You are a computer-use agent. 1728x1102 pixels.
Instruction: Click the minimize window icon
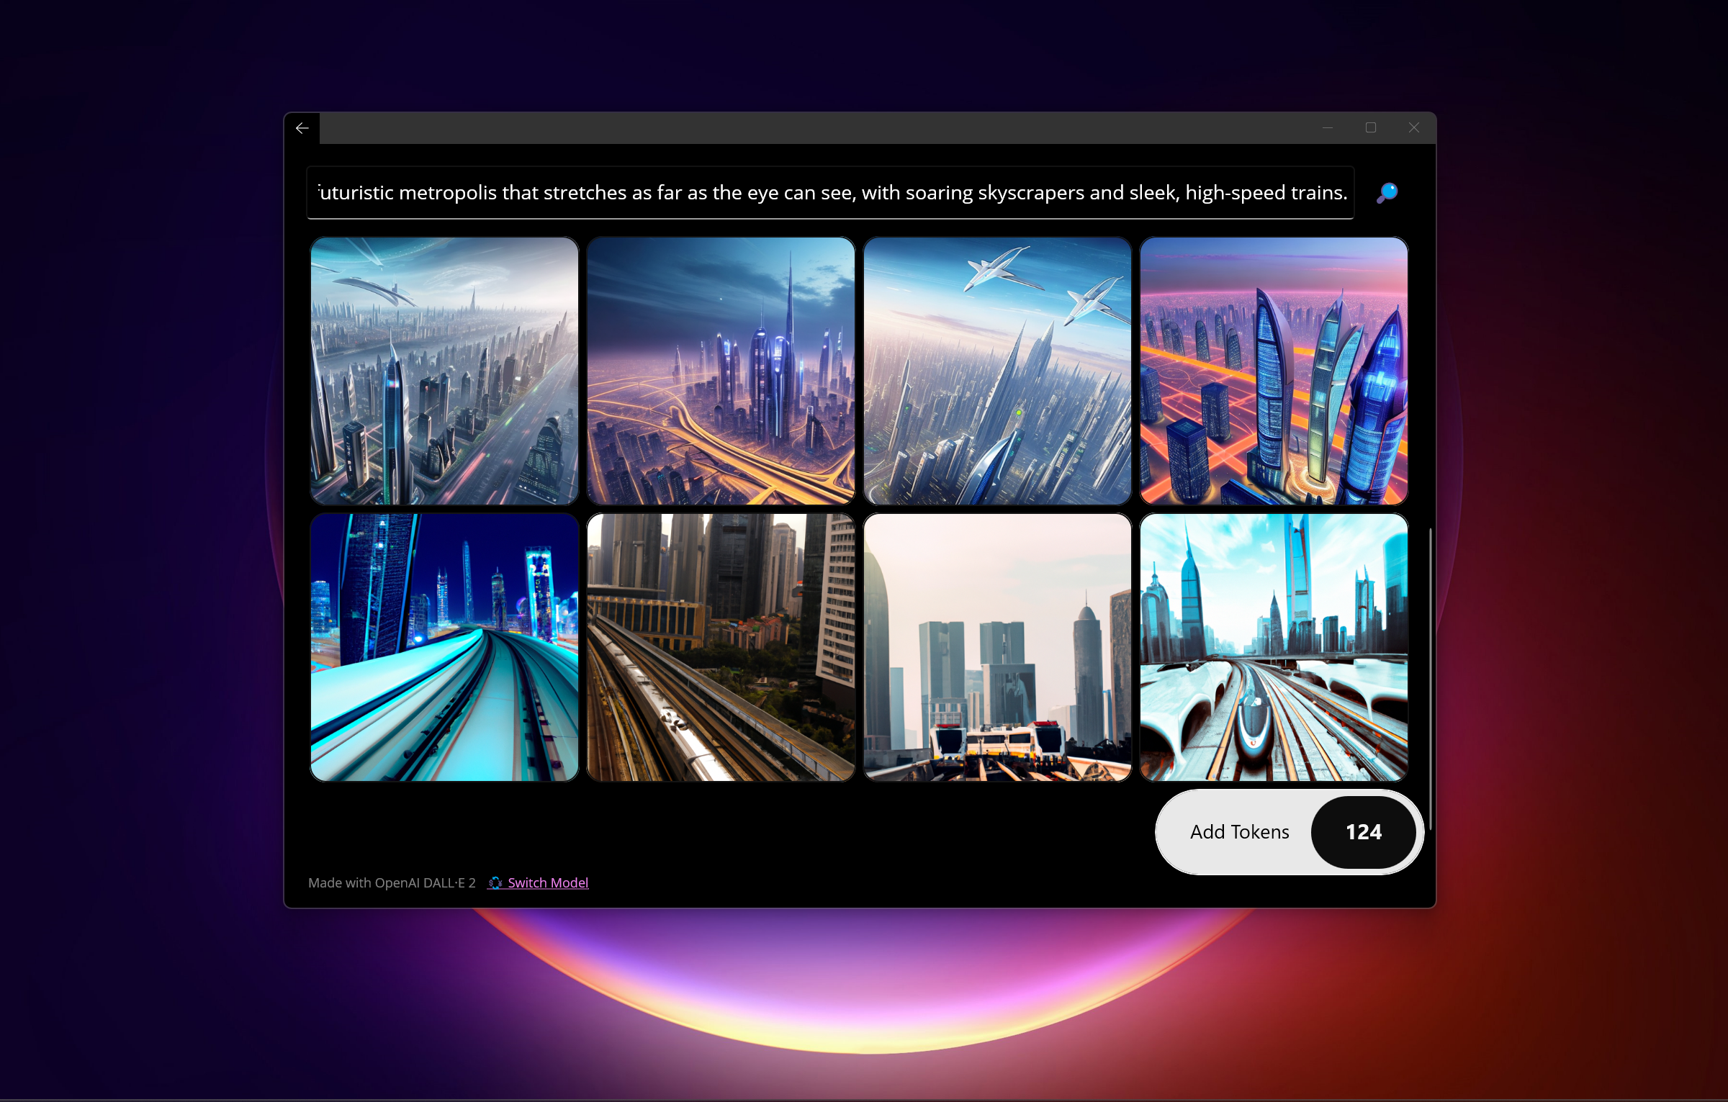point(1327,127)
